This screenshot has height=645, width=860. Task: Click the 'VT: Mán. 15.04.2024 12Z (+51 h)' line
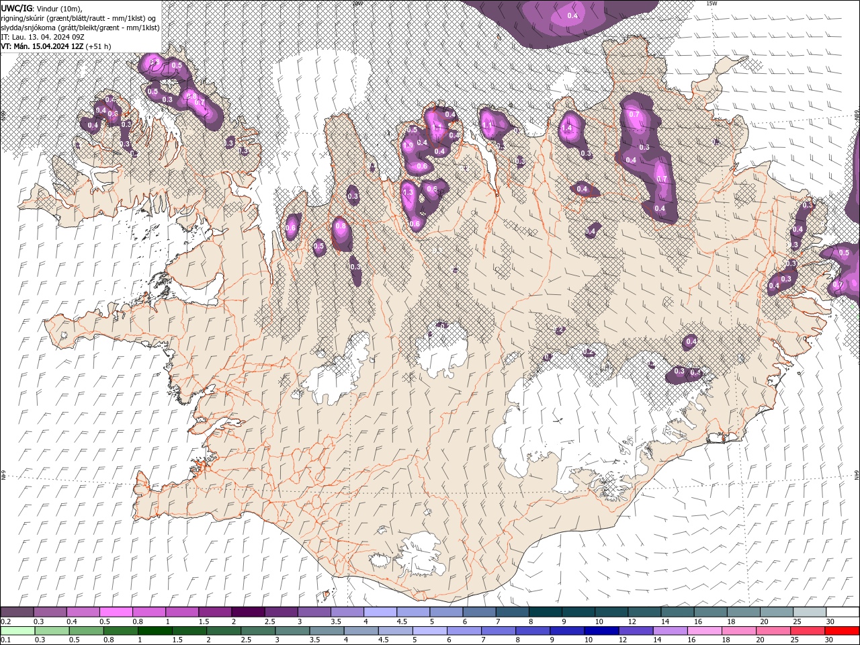click(56, 46)
